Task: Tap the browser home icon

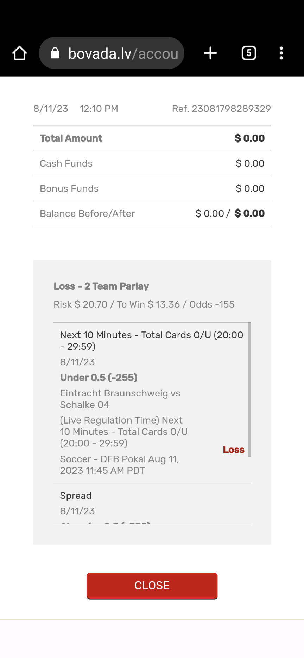Action: pos(20,53)
